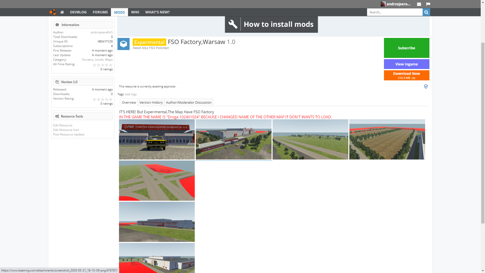Click the Version Rating stars
The image size is (485, 273).
[103, 99]
